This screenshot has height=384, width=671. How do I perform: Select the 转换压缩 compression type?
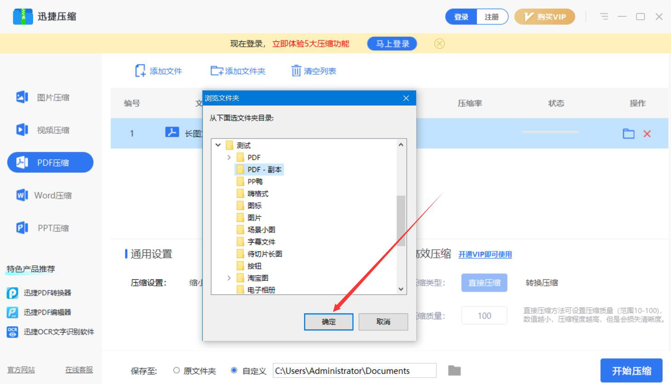(x=542, y=283)
